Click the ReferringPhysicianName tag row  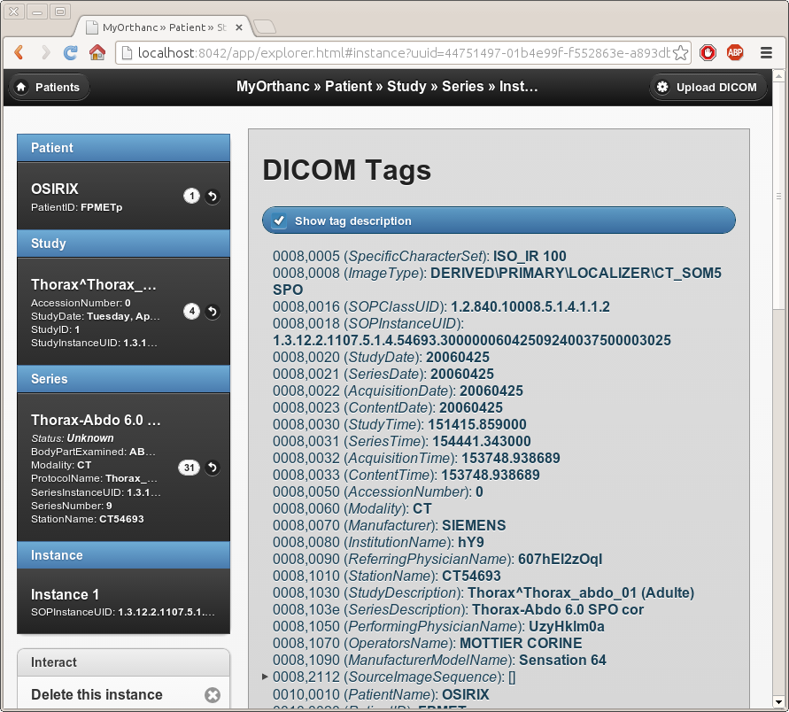(437, 559)
